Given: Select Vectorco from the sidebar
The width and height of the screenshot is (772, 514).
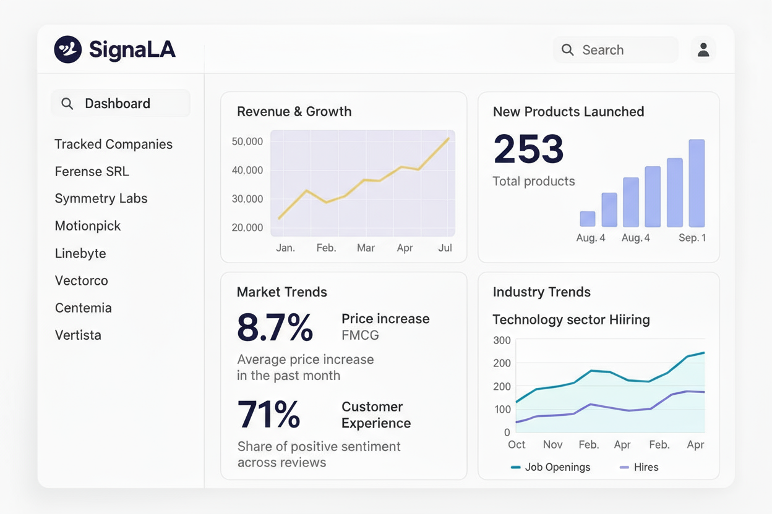Looking at the screenshot, I should tap(81, 280).
